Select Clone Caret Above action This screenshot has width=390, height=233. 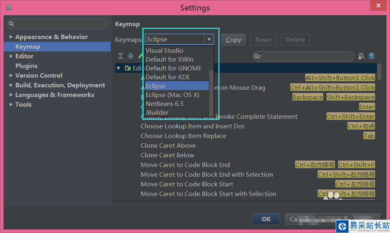coord(168,146)
